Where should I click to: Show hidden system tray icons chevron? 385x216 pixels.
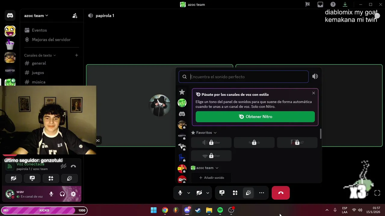point(327,210)
